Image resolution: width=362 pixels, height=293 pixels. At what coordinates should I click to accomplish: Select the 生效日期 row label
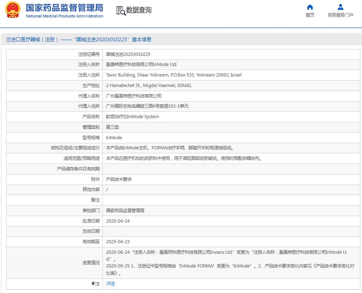(91, 231)
